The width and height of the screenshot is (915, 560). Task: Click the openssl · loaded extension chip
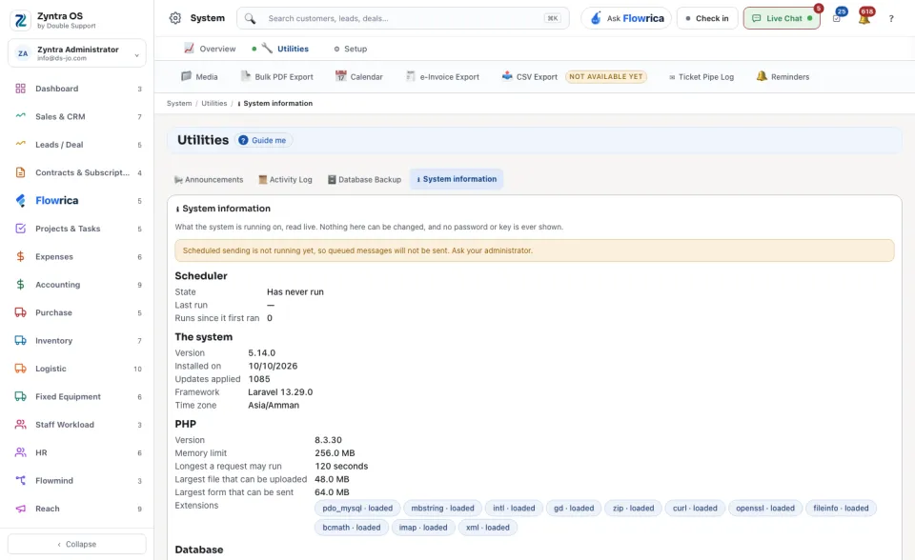(765, 508)
